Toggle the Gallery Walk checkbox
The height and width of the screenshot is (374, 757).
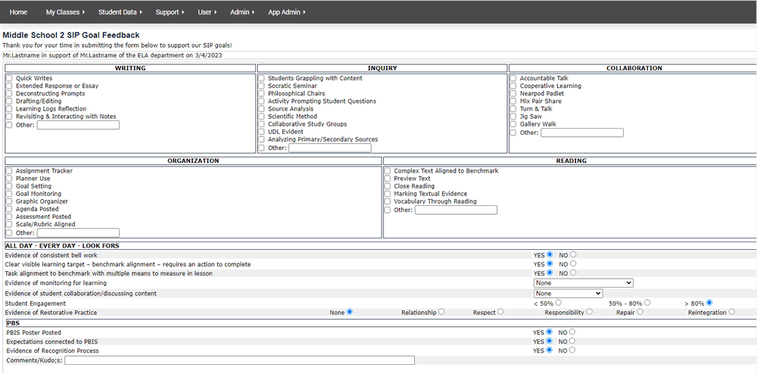pos(513,124)
